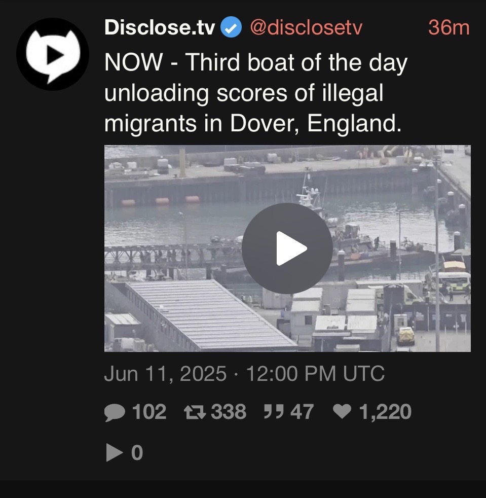The image size is (486, 498).
Task: Click the 102 replies count
Action: click(149, 412)
